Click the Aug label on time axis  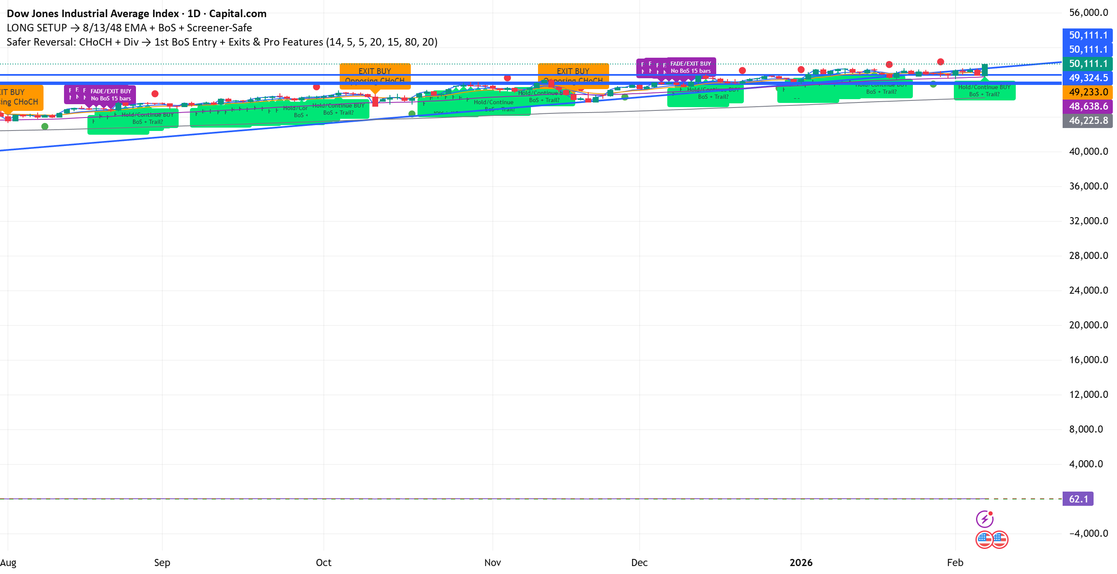point(8,563)
